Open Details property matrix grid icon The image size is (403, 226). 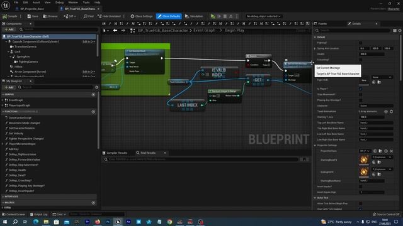click(395, 31)
